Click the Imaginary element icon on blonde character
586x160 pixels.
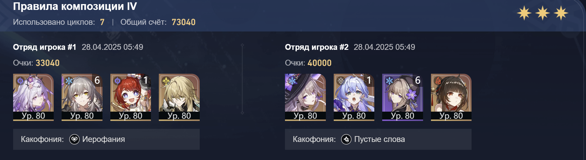pos(166,81)
